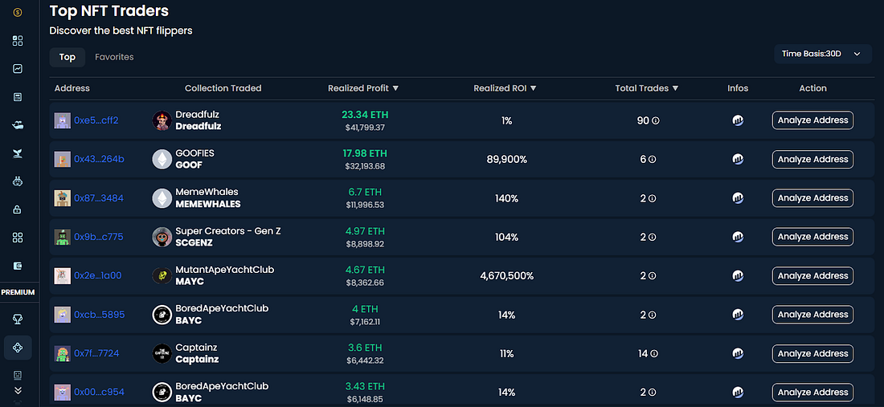Click the Infos chart icon for Dreadfulz row
884x407 pixels.
738,120
